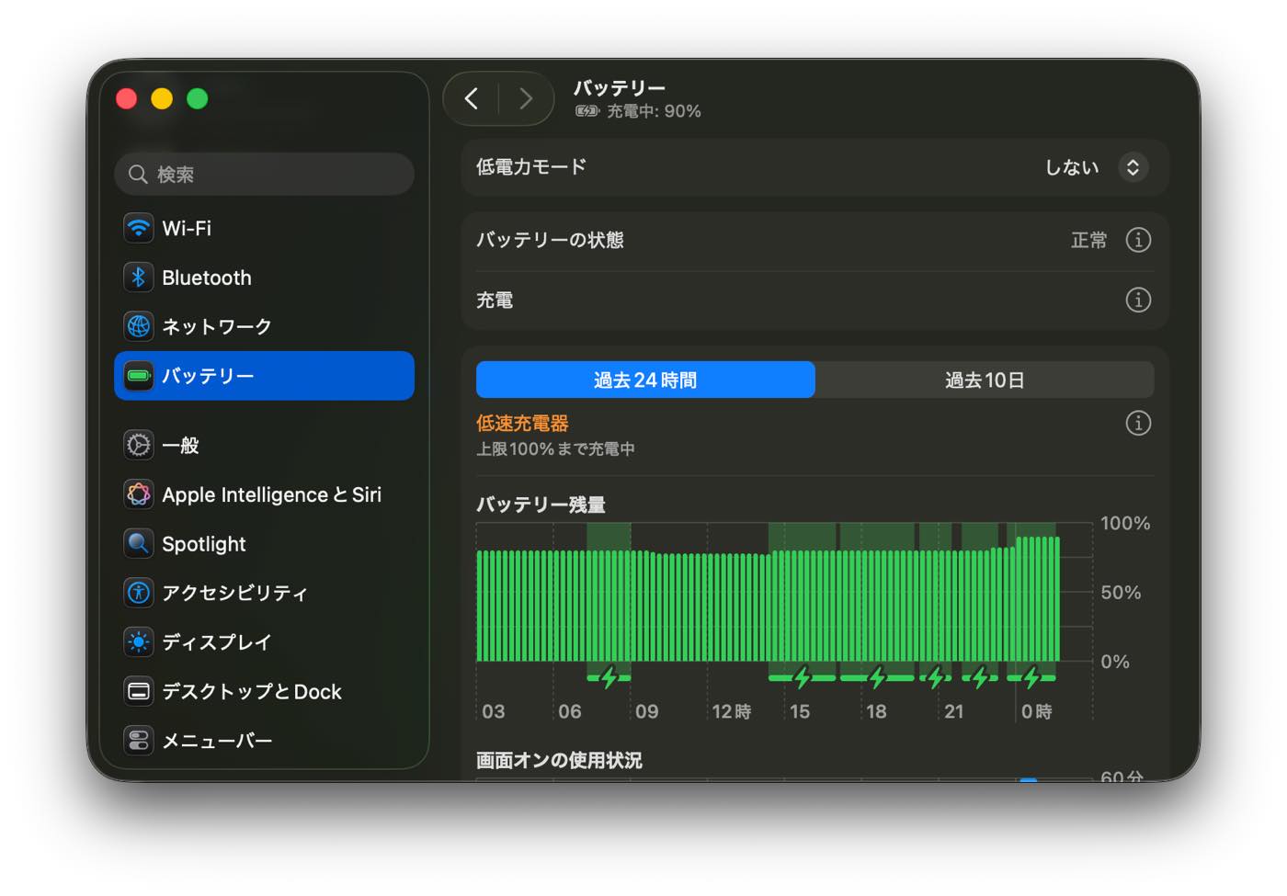Click the 15時 charging marker in the battery graph
Viewport: 1287px width, 896px height.
coord(802,678)
